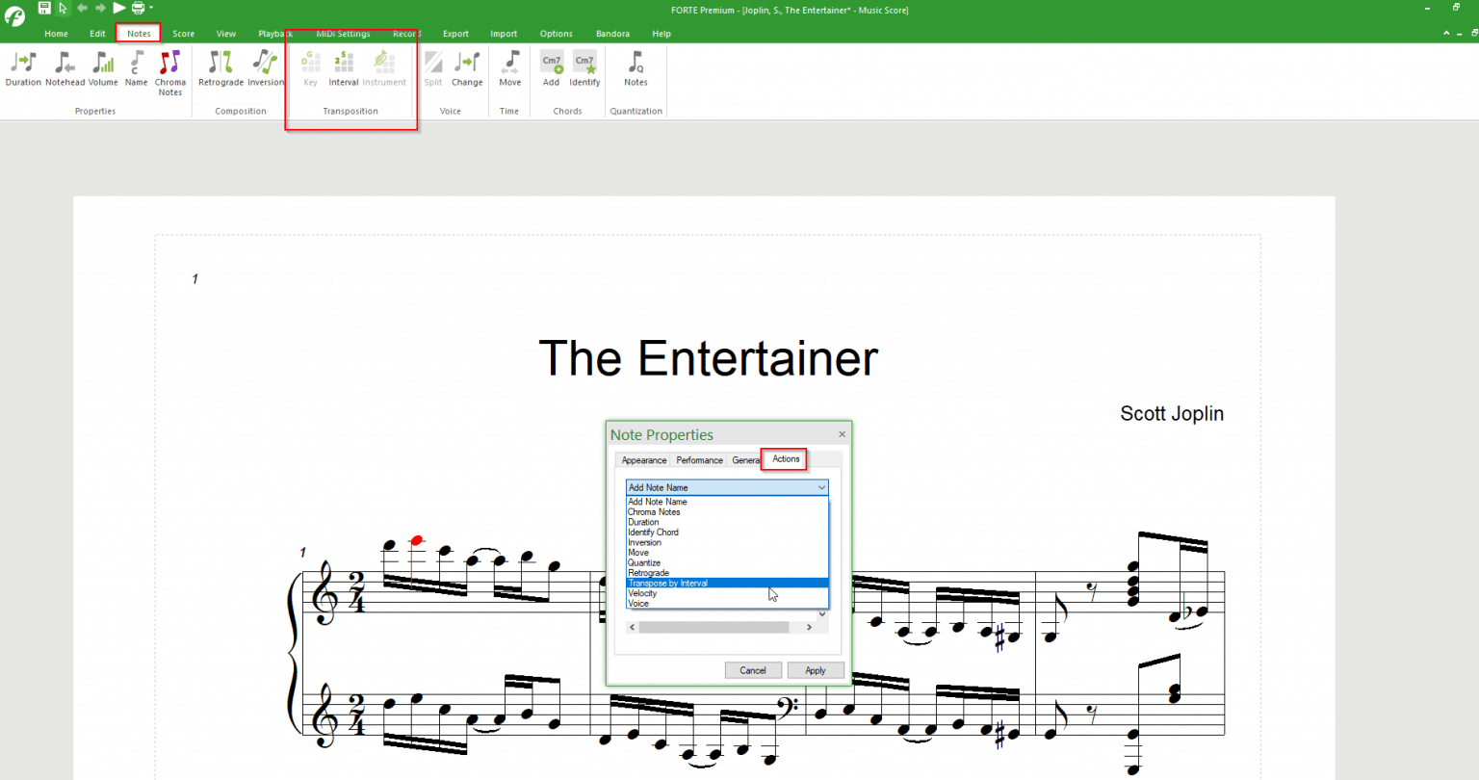Pick 'Identify Chord' in dropdown list
1479x780 pixels.
727,533
